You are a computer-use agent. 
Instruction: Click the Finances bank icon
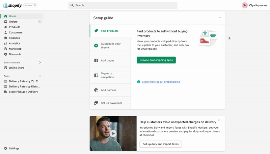[5, 38]
